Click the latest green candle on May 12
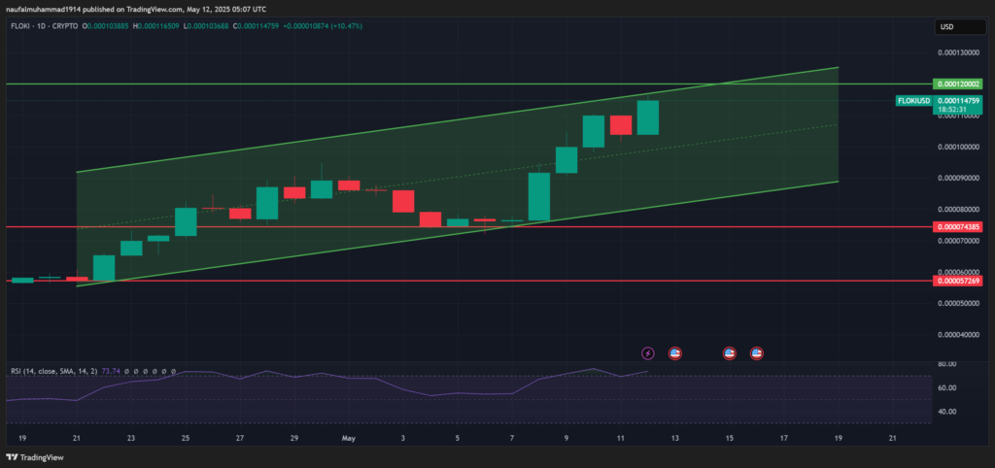 tap(648, 117)
